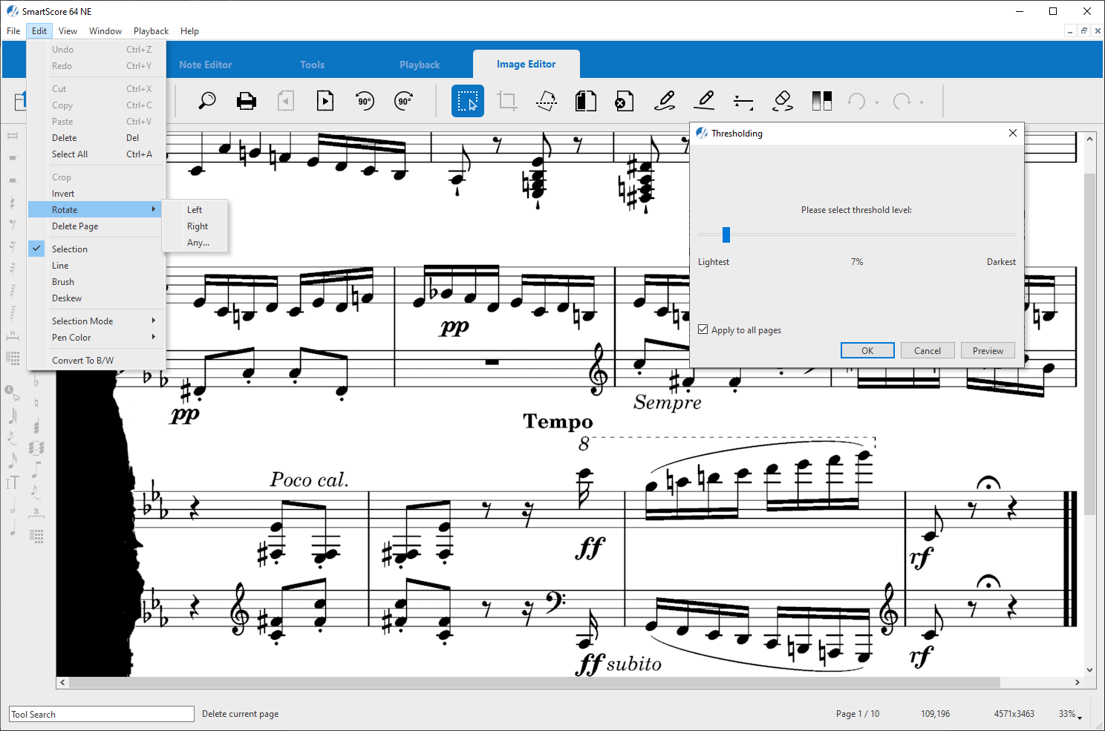The height and width of the screenshot is (731, 1105).
Task: Select the eraser tool
Action: click(x=783, y=101)
